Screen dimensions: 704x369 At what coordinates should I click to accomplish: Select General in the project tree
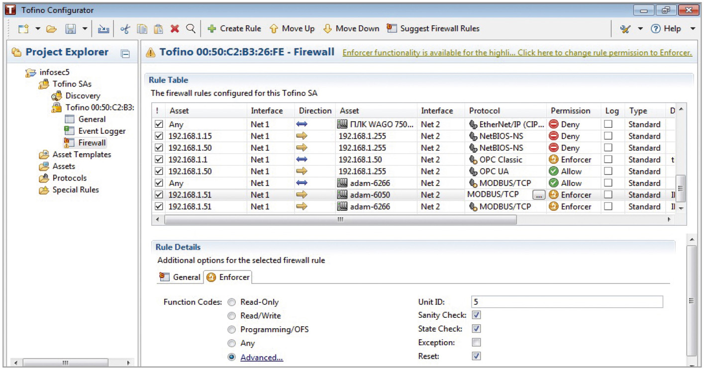coord(92,119)
